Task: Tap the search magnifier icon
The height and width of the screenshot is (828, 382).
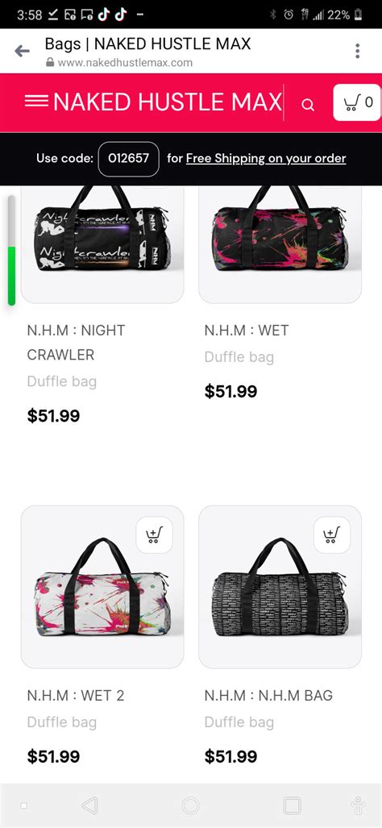Action: pos(308,104)
